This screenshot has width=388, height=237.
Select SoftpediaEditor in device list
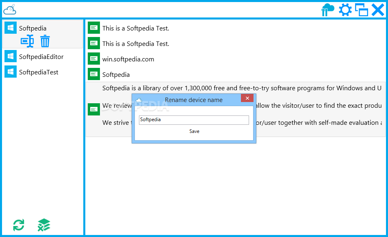pos(41,57)
